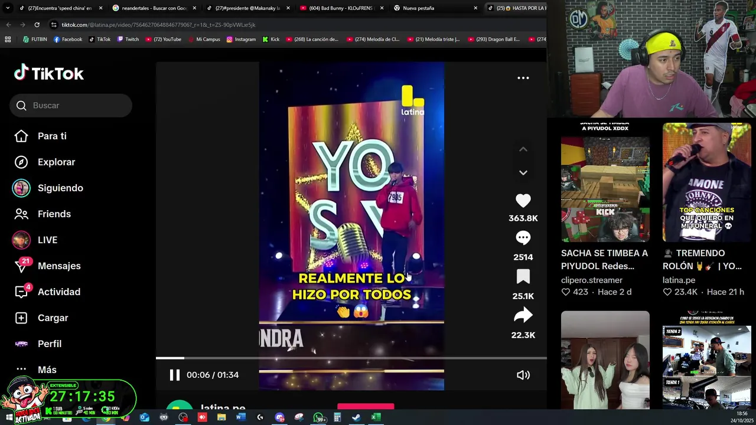This screenshot has height=425, width=756.
Task: Like the video with heart icon
Action: click(x=523, y=201)
